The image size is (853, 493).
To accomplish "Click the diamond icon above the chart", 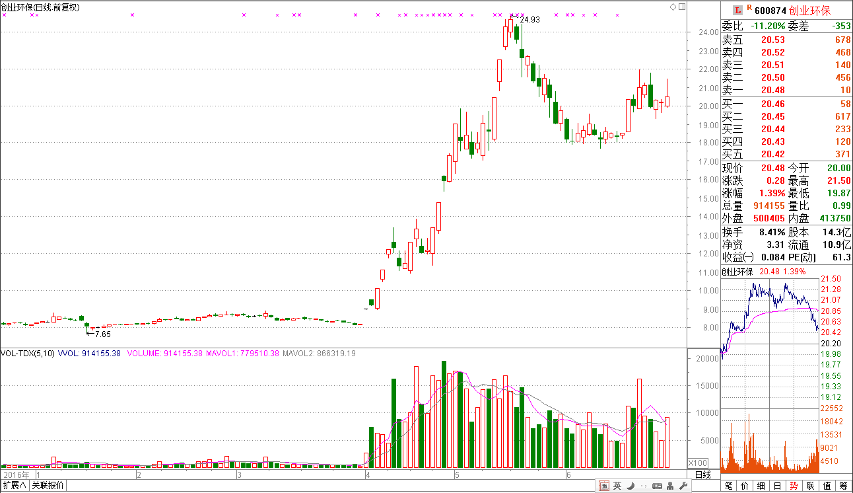I will pos(673,7).
